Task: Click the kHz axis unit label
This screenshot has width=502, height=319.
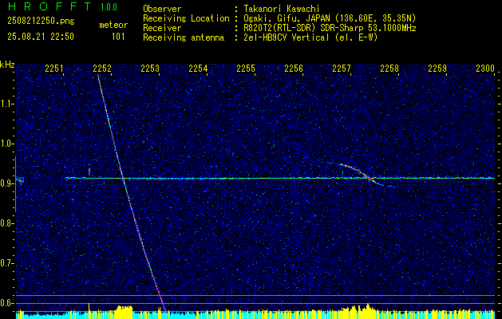Action: click(7, 65)
